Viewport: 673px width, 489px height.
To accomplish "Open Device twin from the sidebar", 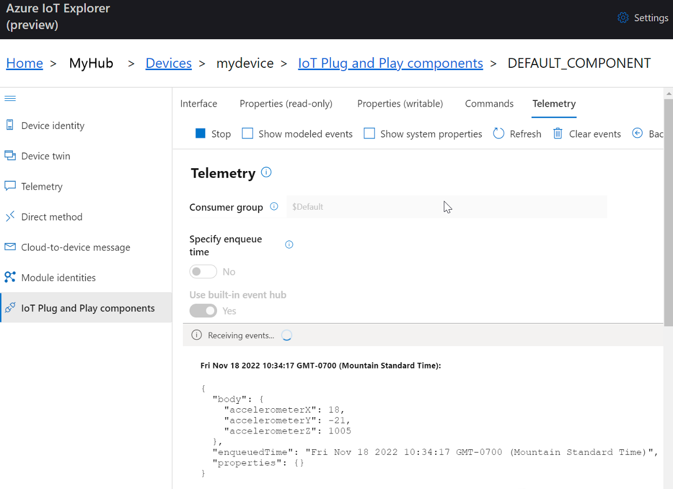I will point(10,155).
